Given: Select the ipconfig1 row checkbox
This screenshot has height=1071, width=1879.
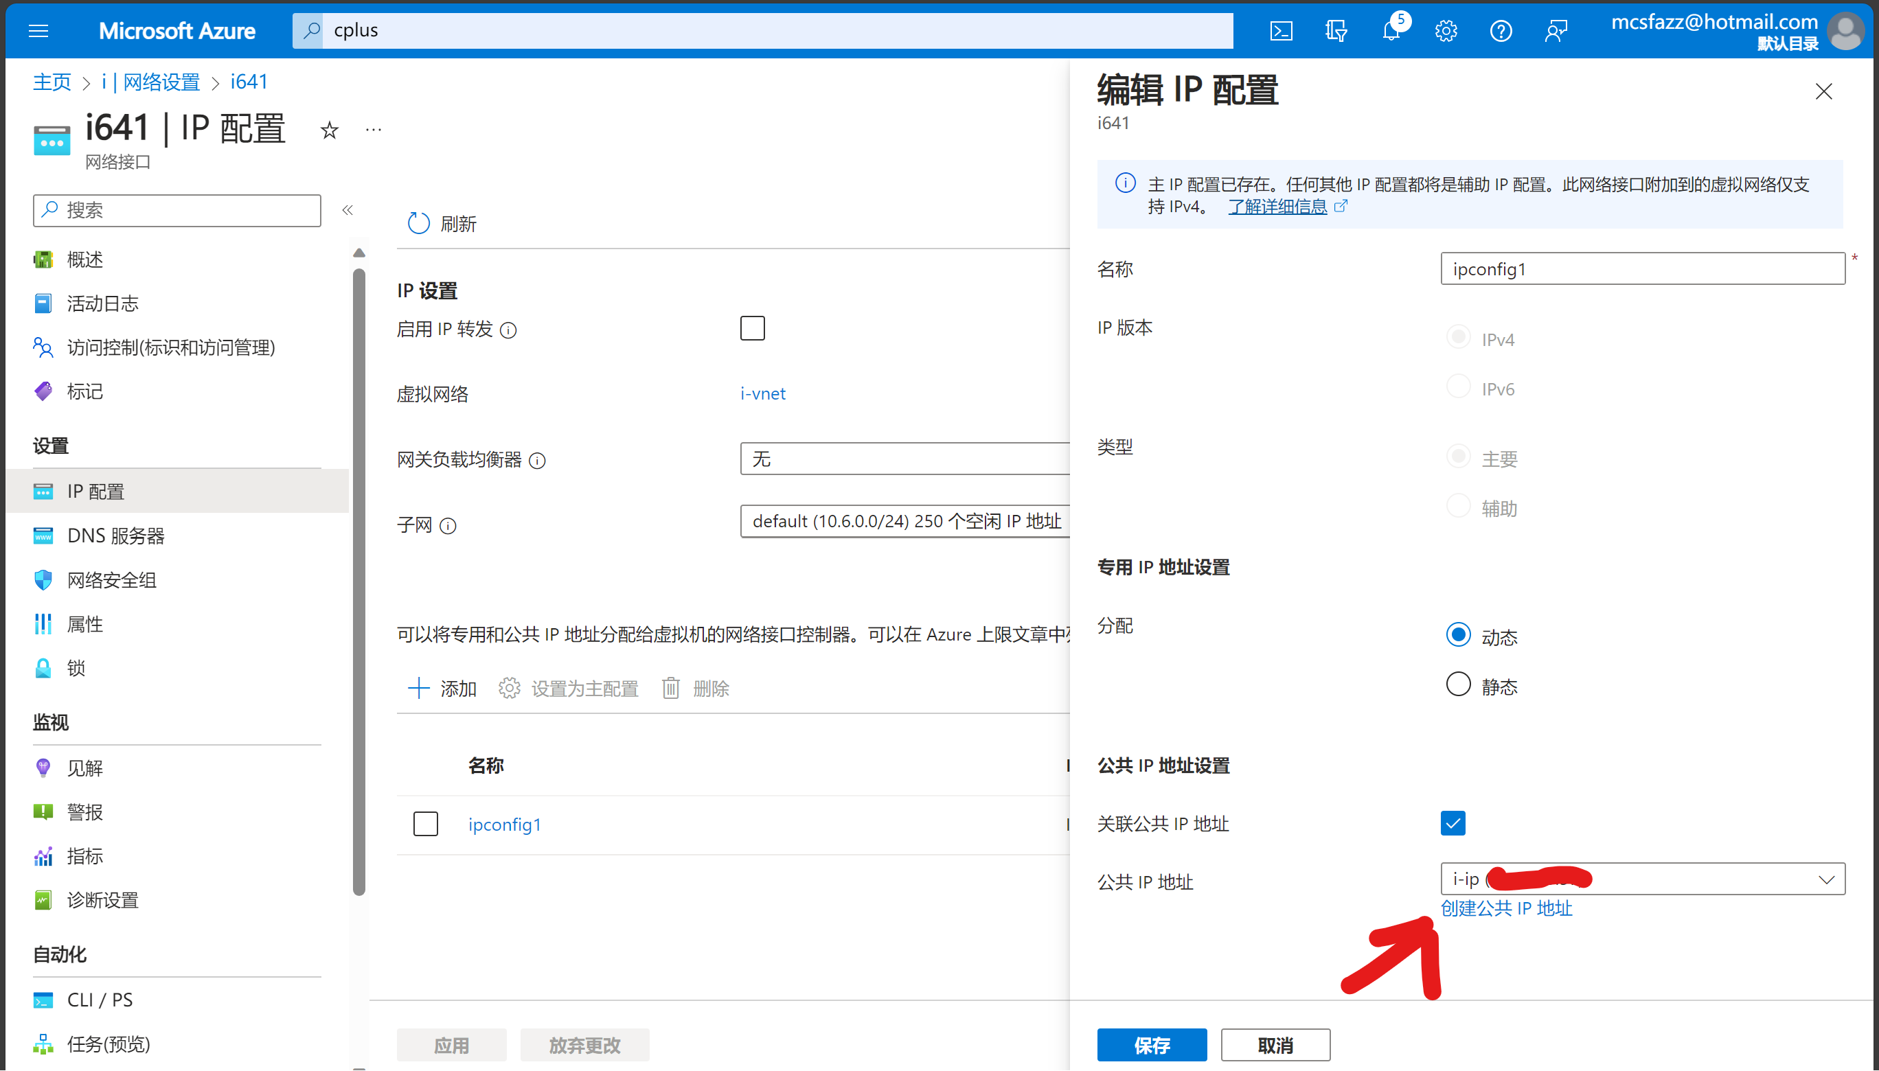Looking at the screenshot, I should click(x=426, y=824).
